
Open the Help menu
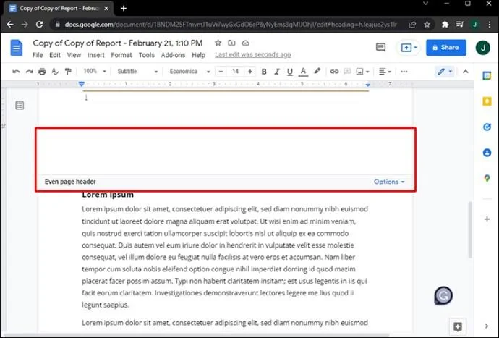tap(198, 55)
